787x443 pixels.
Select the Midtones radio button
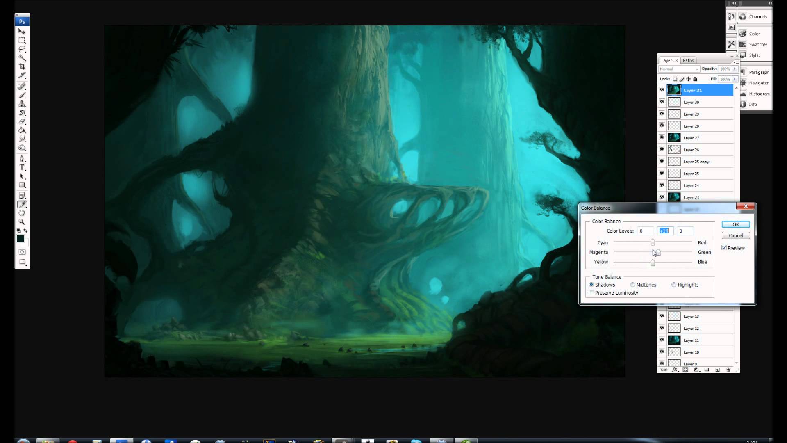click(632, 285)
